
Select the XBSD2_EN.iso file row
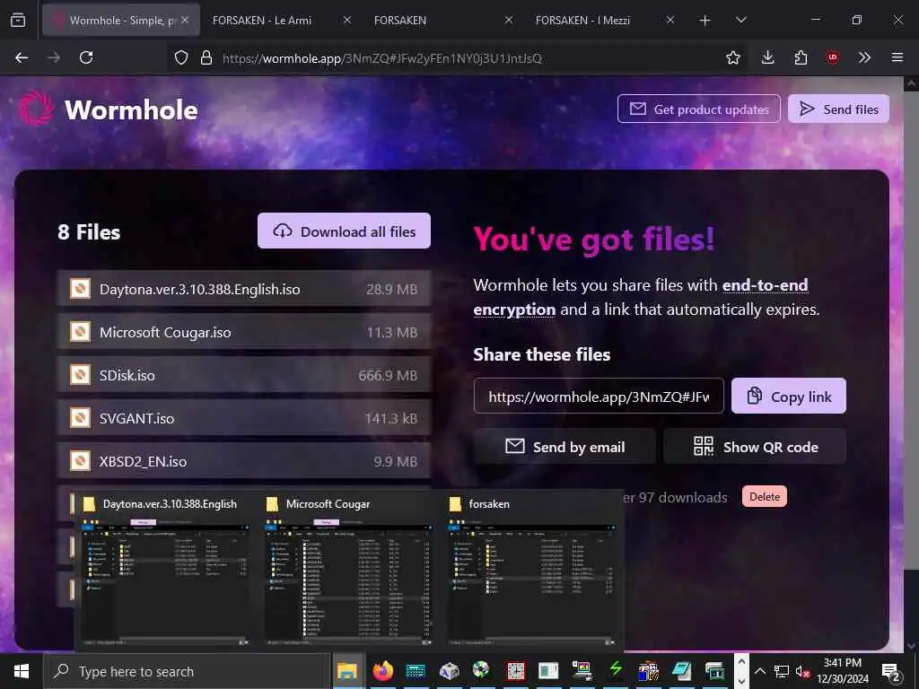244,461
